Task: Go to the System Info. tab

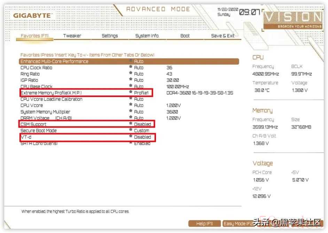Action: click(x=147, y=36)
